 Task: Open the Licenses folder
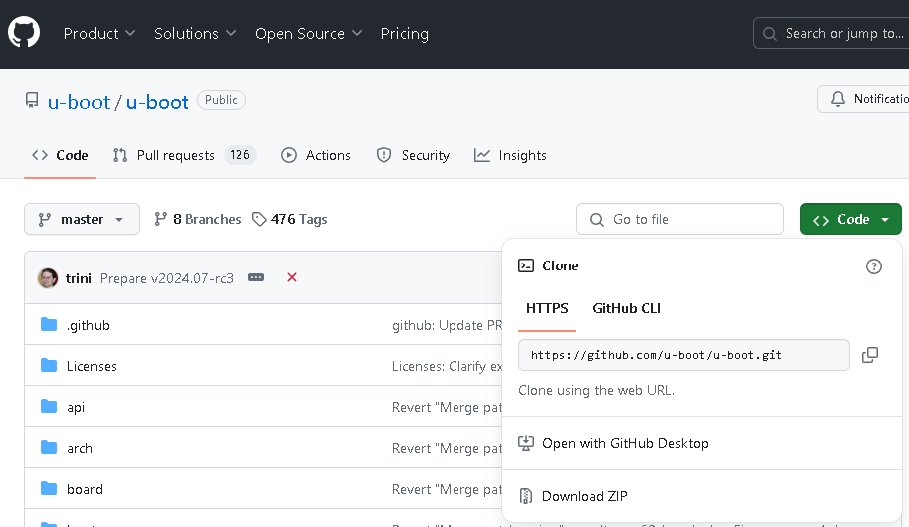92,366
